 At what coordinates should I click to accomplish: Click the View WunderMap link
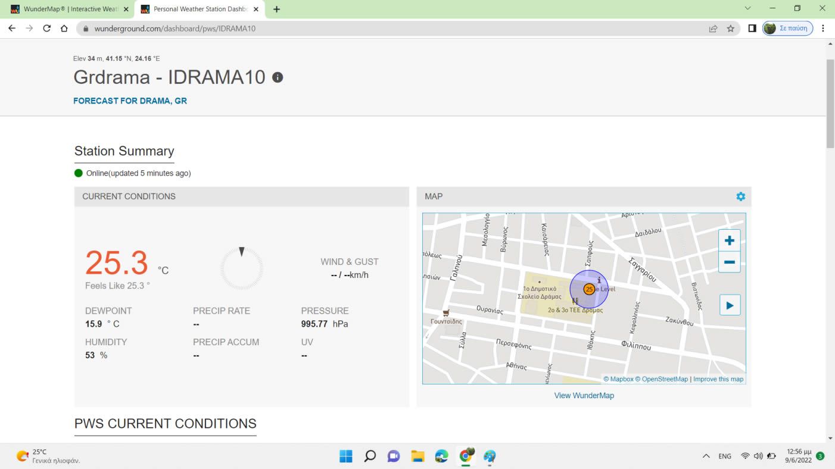click(x=584, y=395)
